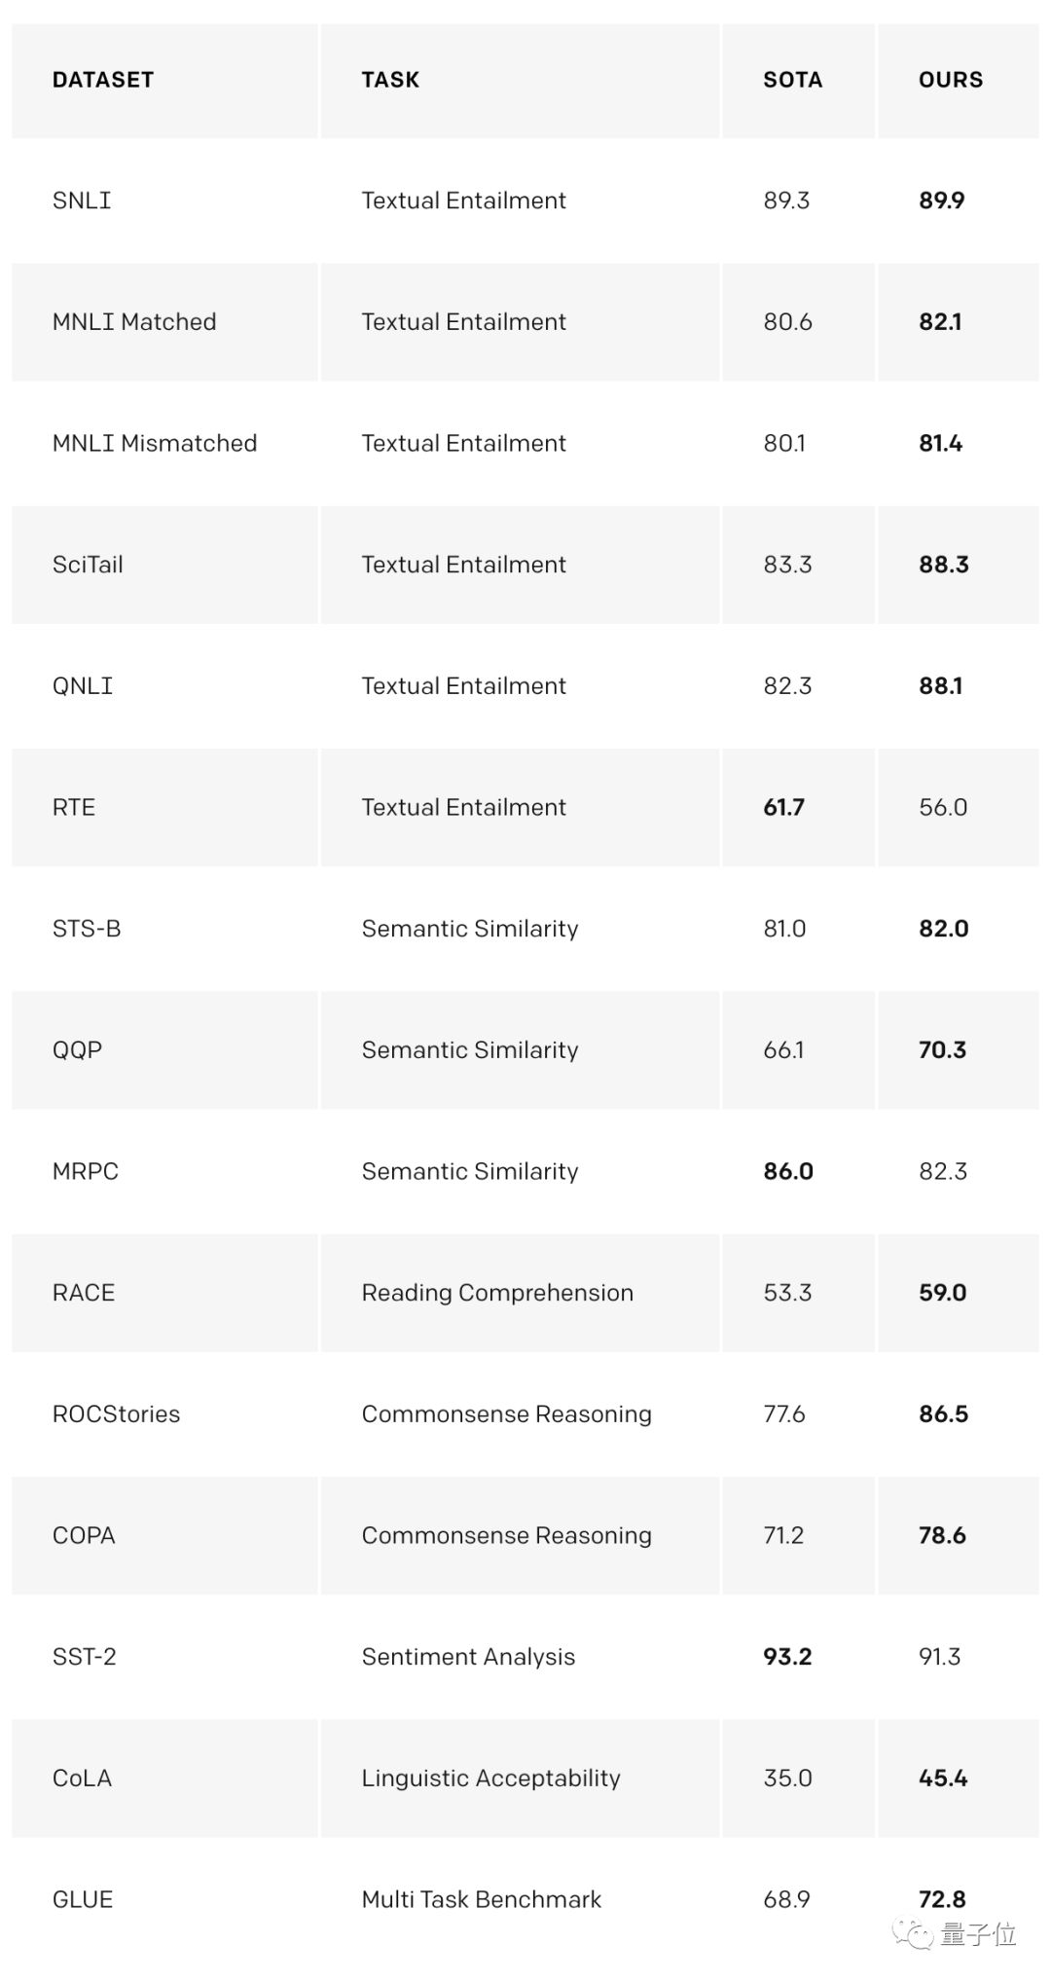The image size is (1051, 1981).
Task: Click the MNLI Mismatched row label
Action: coord(155,444)
